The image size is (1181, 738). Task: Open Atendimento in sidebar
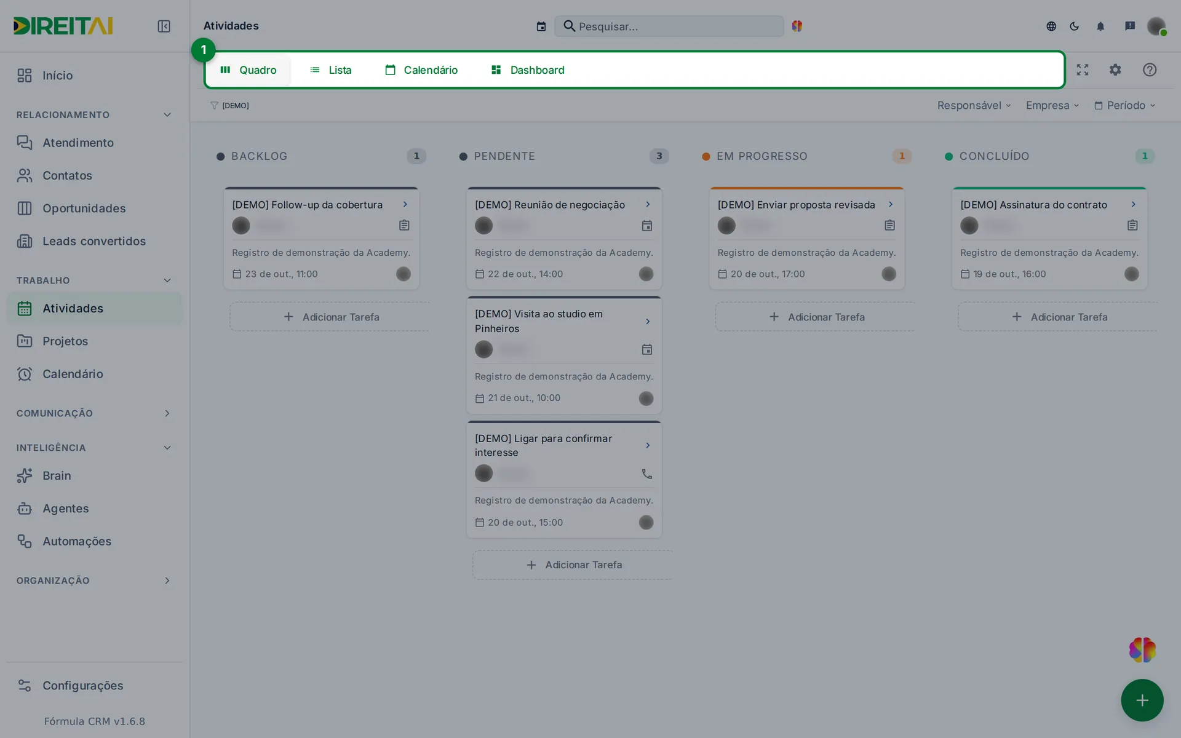94,143
